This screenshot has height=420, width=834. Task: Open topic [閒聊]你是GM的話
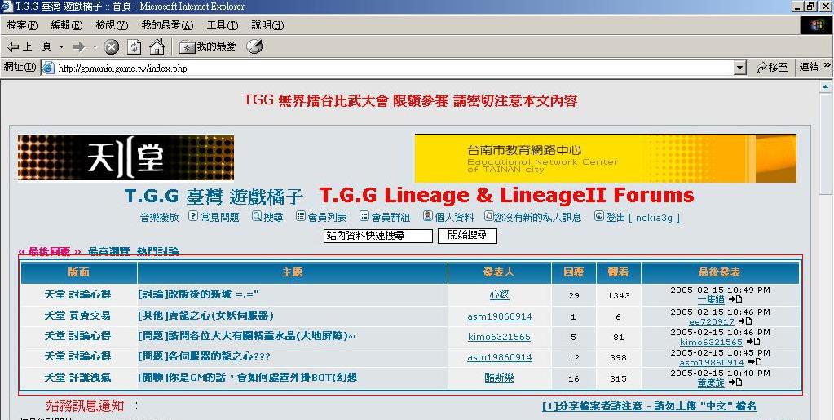click(247, 378)
